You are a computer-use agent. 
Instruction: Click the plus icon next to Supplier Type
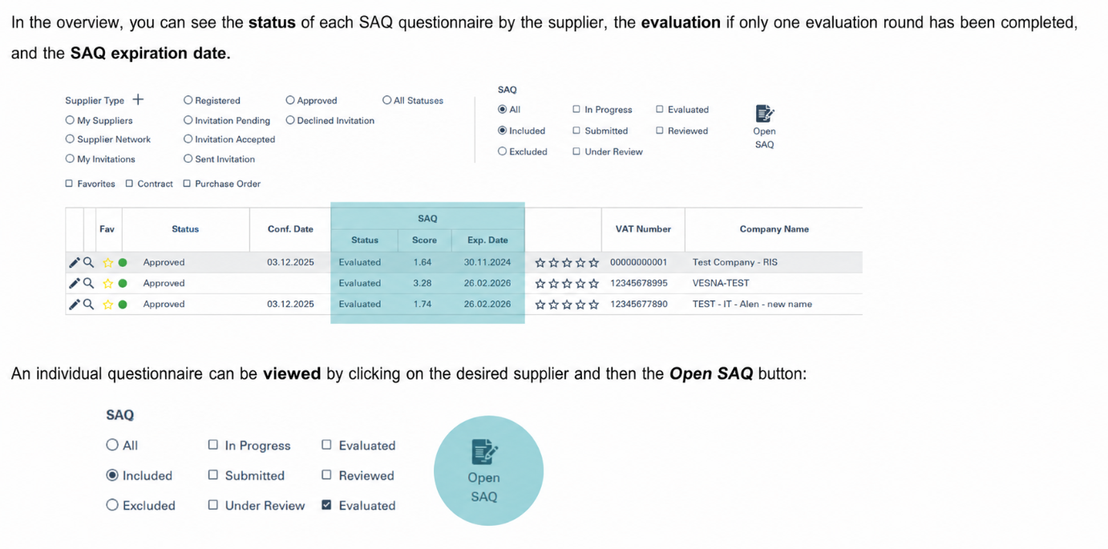(x=138, y=99)
